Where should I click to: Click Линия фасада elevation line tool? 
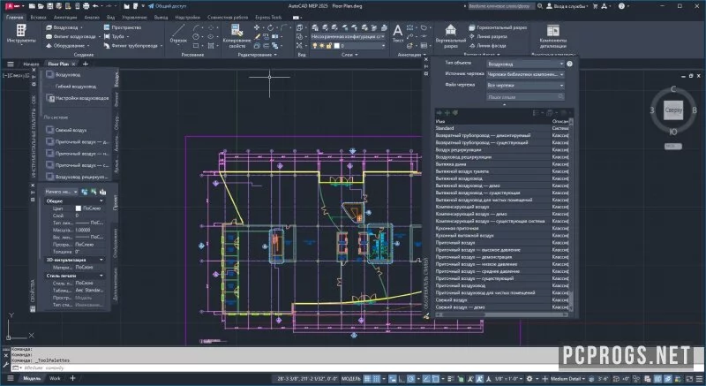click(487, 46)
